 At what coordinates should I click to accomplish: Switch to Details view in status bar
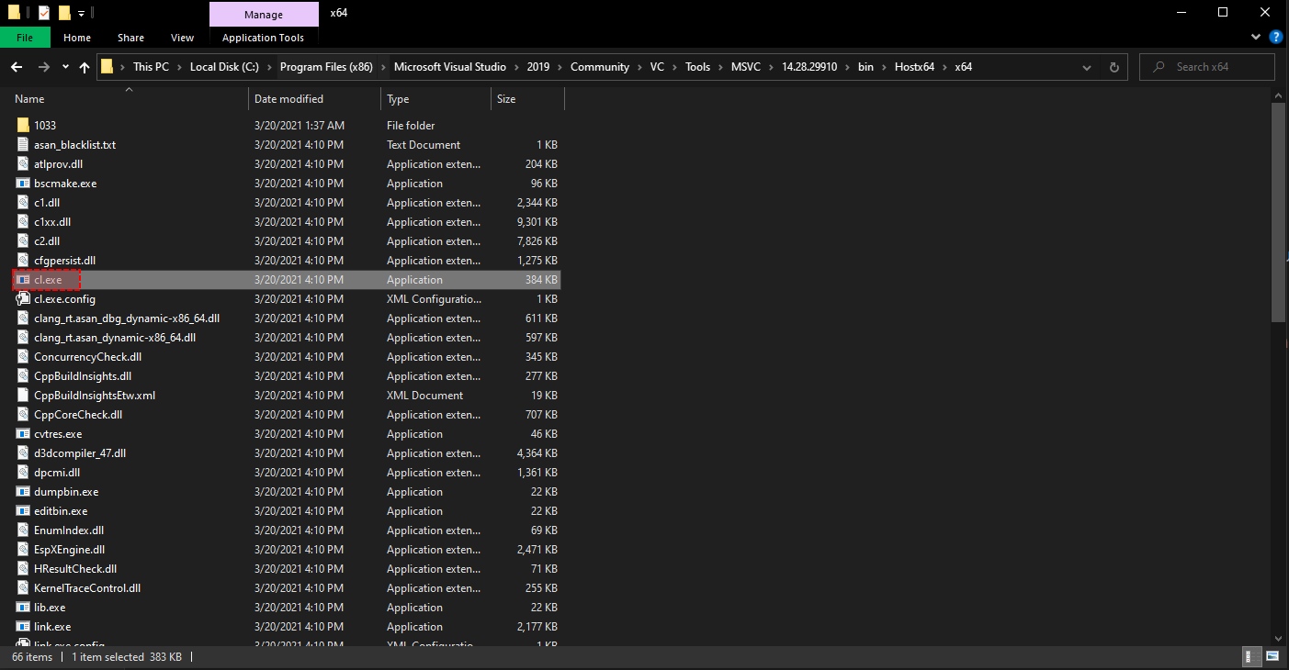(x=1250, y=657)
